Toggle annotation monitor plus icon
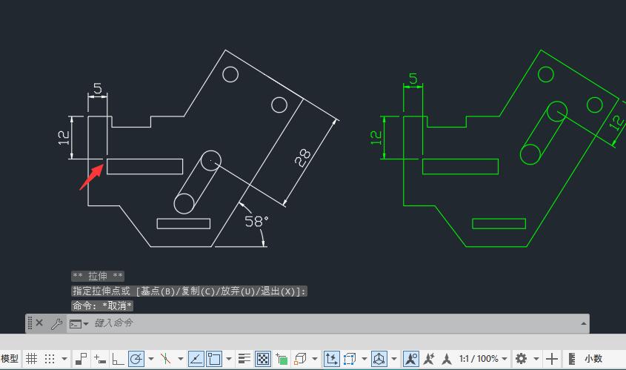This screenshot has height=370, width=626. pos(552,359)
